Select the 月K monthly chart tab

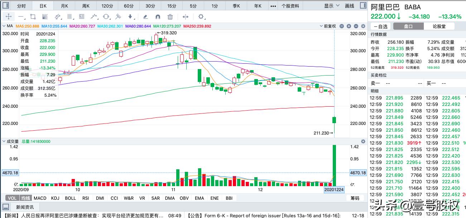(64, 6)
